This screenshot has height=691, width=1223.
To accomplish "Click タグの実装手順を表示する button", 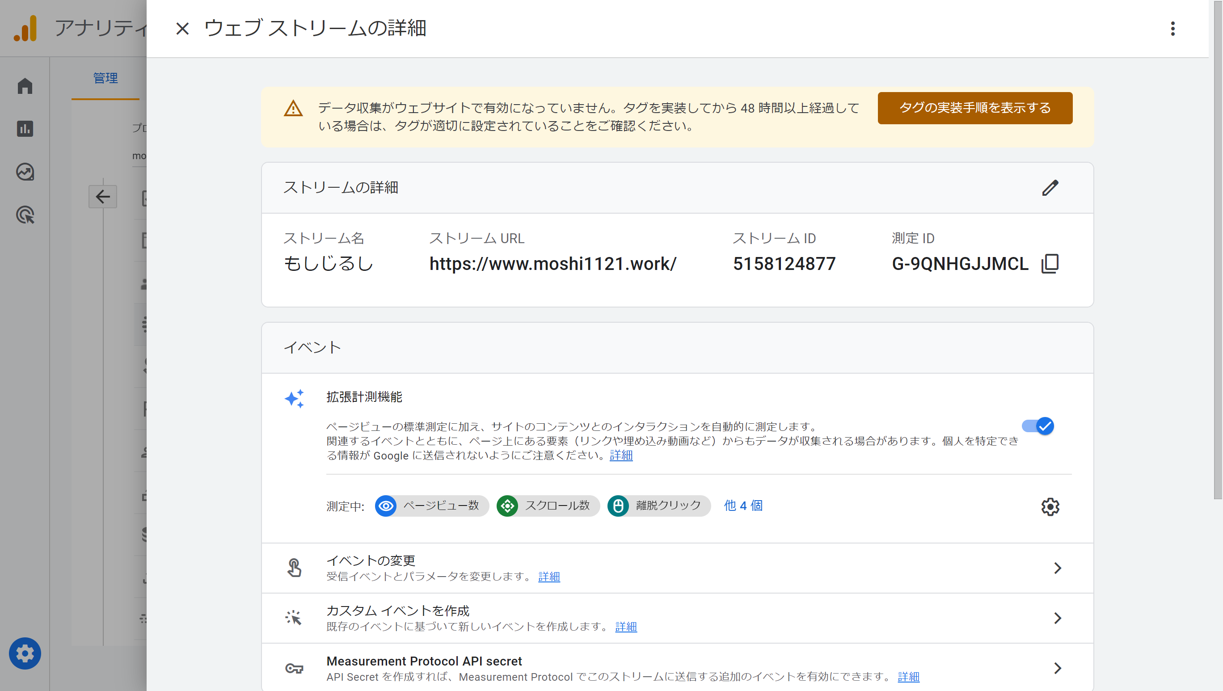I will tap(974, 108).
